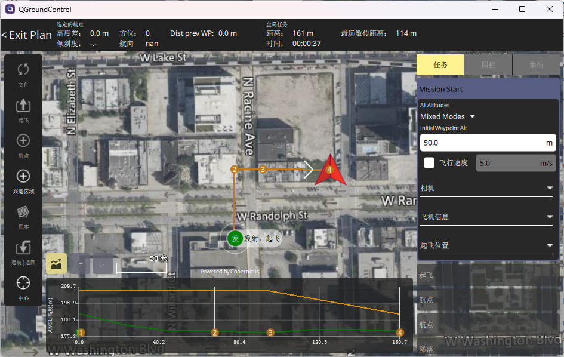This screenshot has height=357, width=564.
Task: Select the Mission Start header
Action: point(488,89)
